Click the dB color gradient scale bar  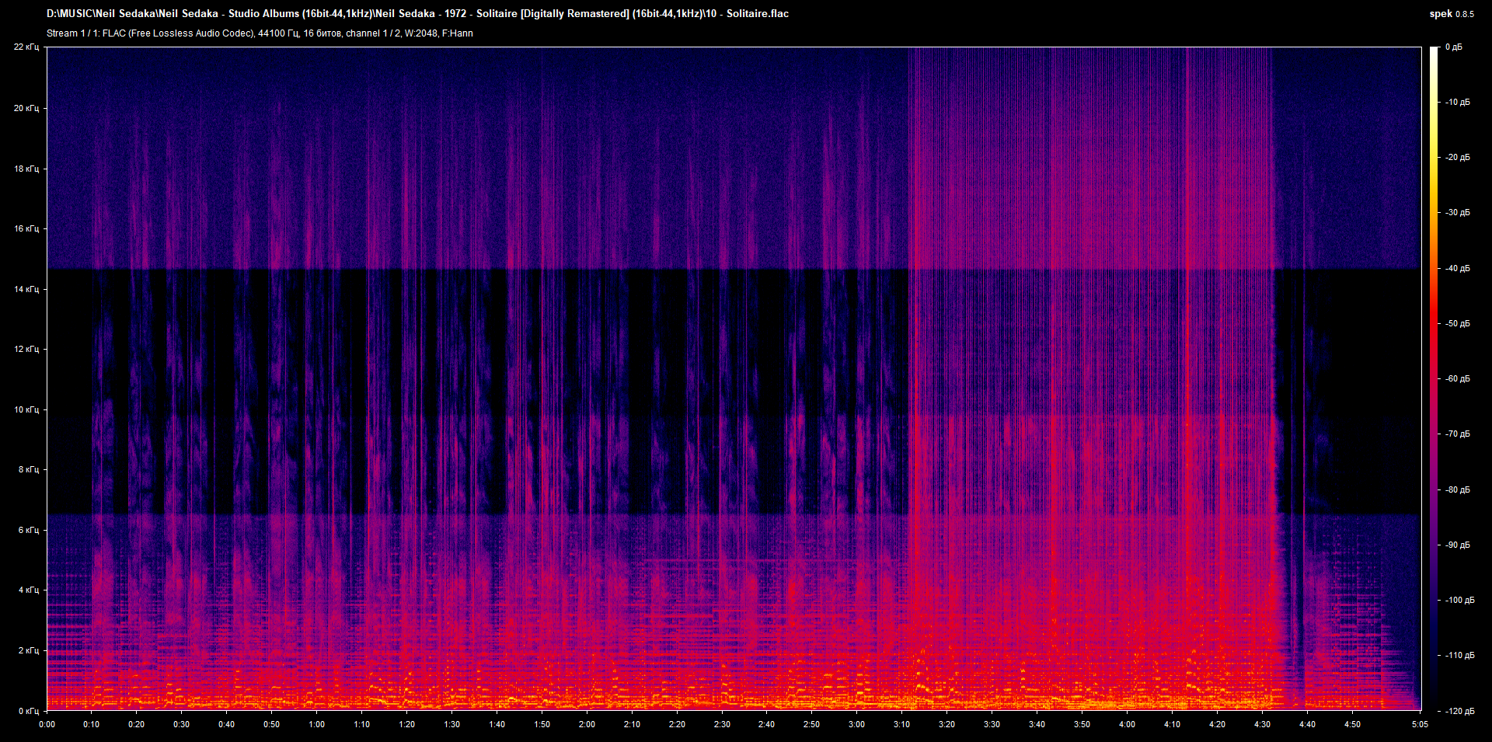[1434, 379]
